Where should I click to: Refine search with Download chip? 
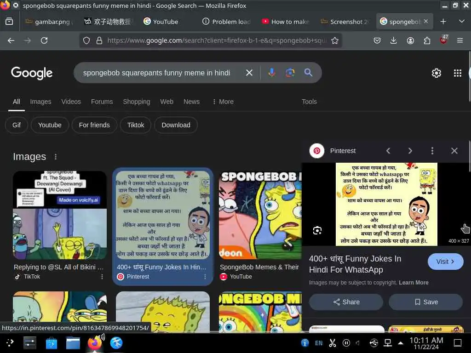tap(176, 125)
